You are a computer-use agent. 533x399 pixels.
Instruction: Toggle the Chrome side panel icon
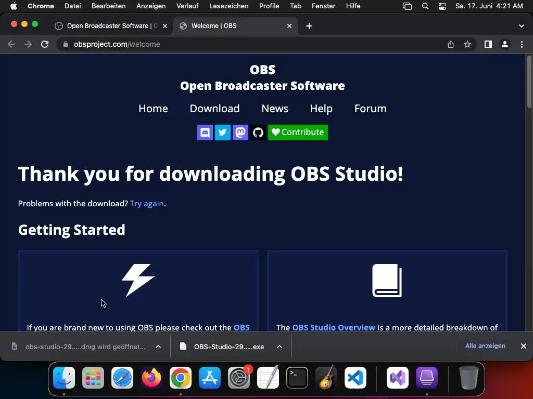point(488,44)
